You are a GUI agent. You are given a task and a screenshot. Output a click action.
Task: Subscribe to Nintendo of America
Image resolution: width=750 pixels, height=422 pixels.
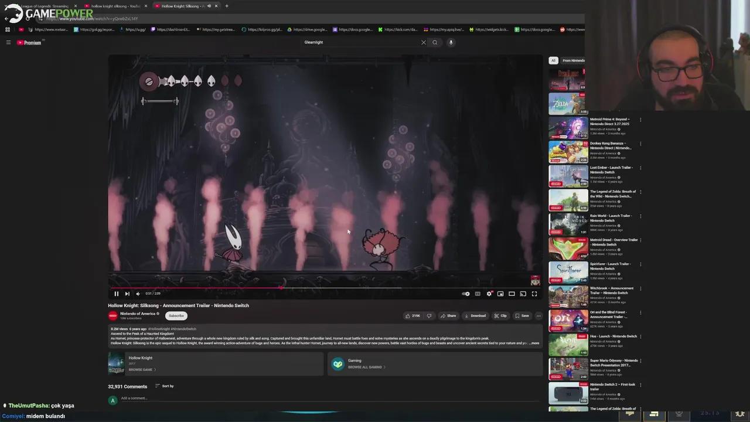click(x=176, y=316)
